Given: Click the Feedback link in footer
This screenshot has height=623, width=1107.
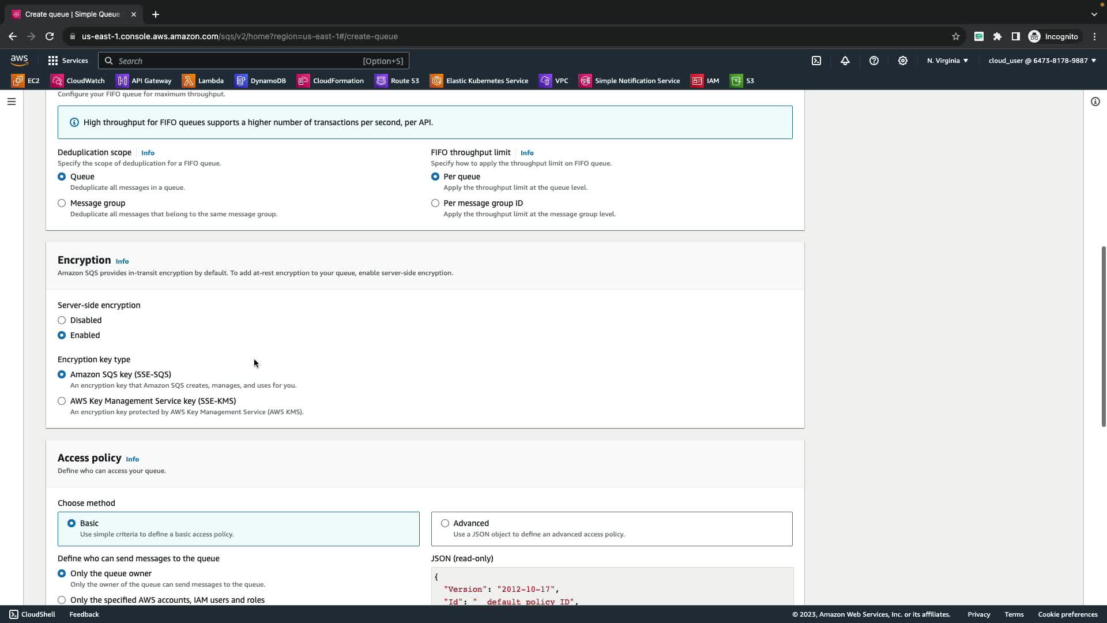Looking at the screenshot, I should pos(84,614).
